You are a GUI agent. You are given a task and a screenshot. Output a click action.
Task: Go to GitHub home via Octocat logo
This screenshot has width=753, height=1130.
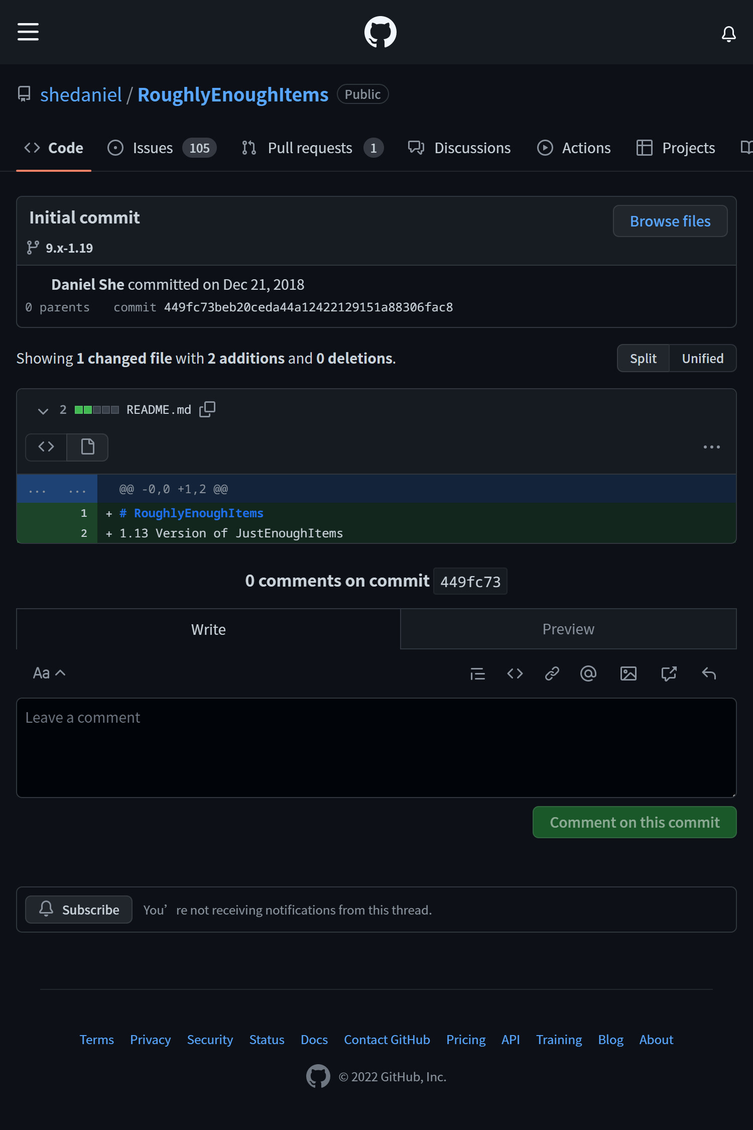click(380, 32)
